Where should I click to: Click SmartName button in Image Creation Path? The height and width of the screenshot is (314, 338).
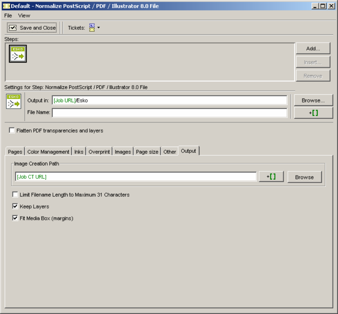271,177
